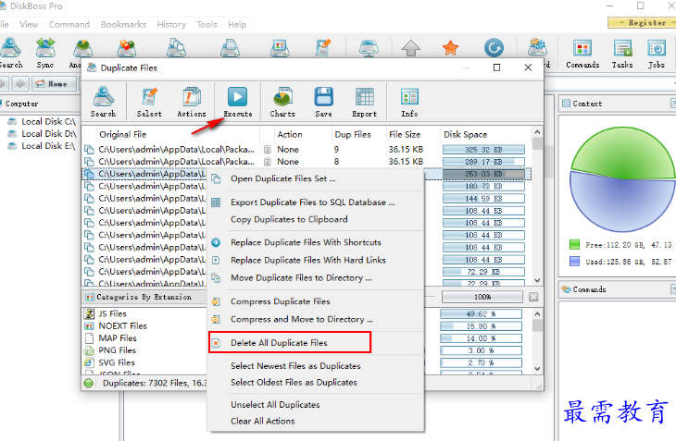Choose Delete All Duplicate Files
676x441 pixels.
point(290,342)
